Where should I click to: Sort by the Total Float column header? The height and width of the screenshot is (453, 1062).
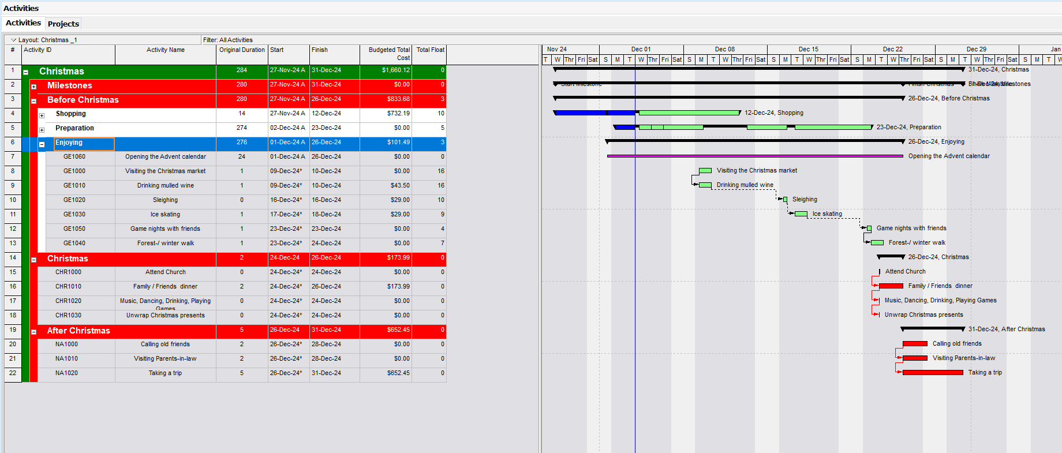click(430, 50)
